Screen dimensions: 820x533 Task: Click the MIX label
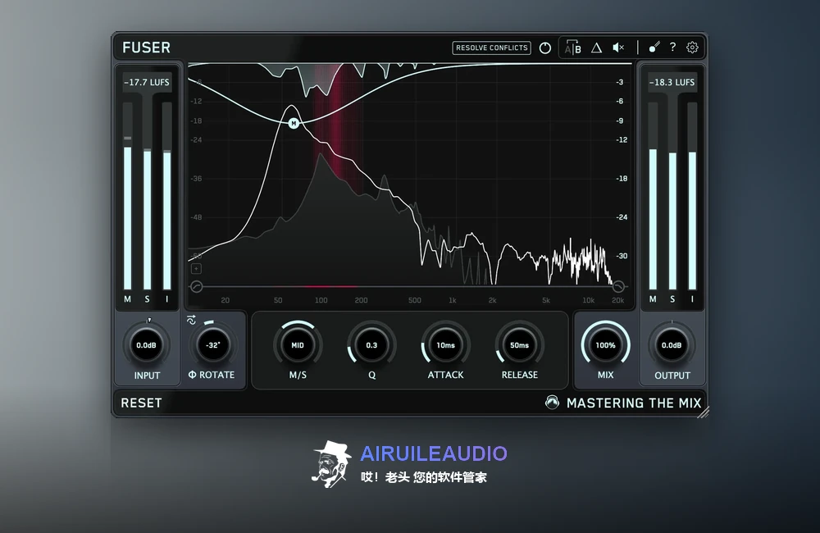606,375
